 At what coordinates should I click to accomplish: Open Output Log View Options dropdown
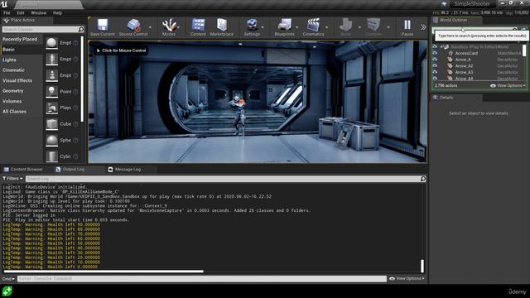tap(407, 279)
